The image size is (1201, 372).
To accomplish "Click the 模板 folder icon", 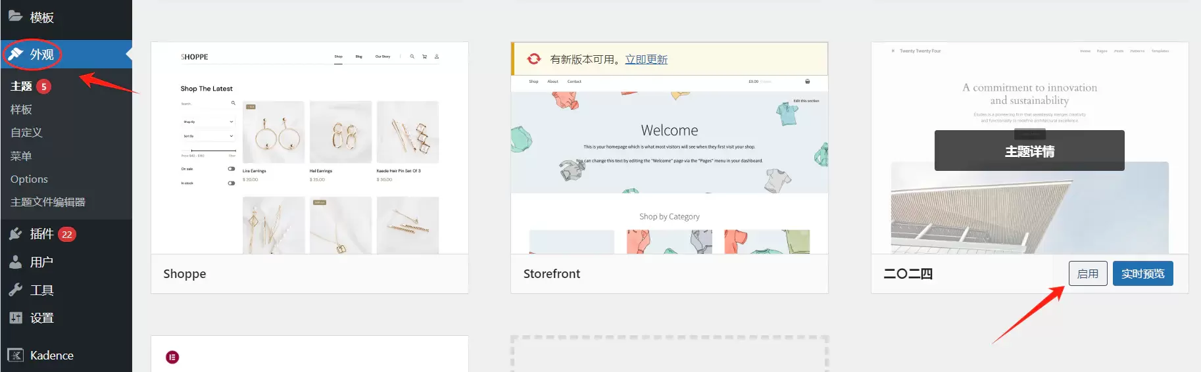I will click(x=15, y=16).
